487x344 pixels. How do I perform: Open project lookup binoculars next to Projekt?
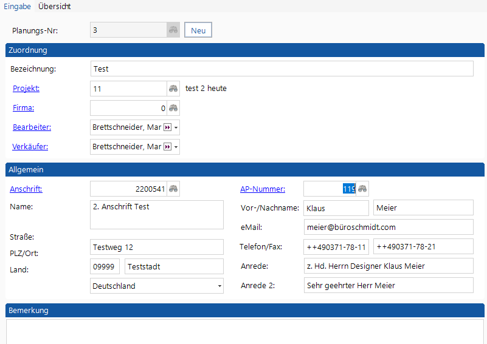pos(173,89)
